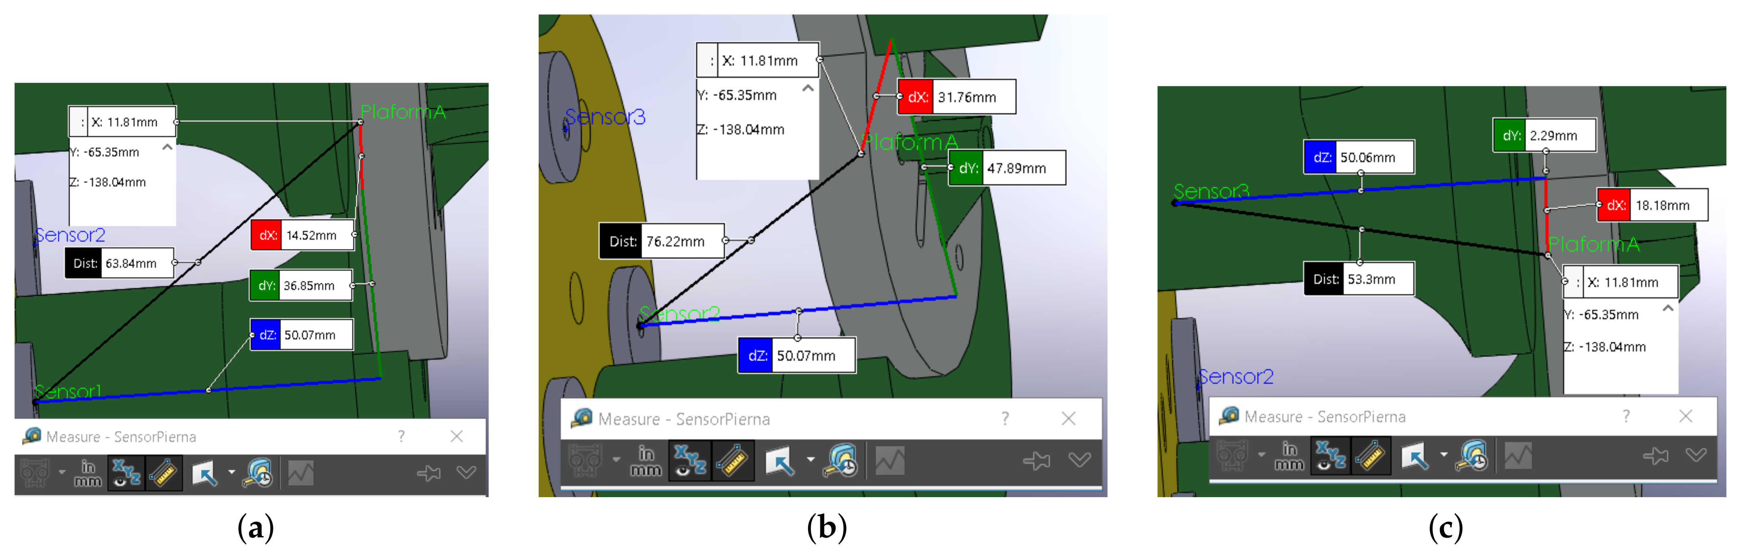Select the Dist: 63.84mm callout

pyautogui.click(x=119, y=263)
